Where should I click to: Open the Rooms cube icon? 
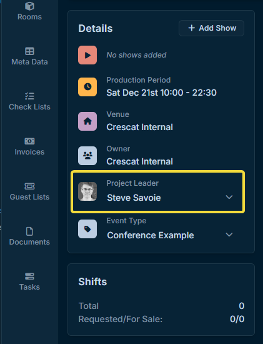(x=29, y=6)
